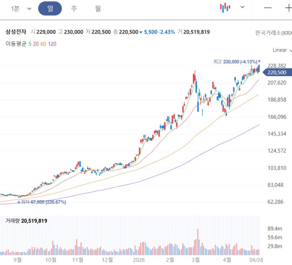Click the 3월 date axis label

tap(196, 260)
